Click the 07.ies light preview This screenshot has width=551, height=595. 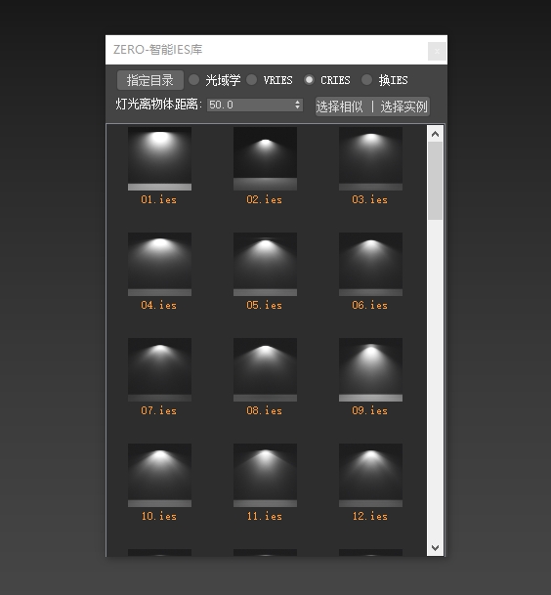coord(159,369)
